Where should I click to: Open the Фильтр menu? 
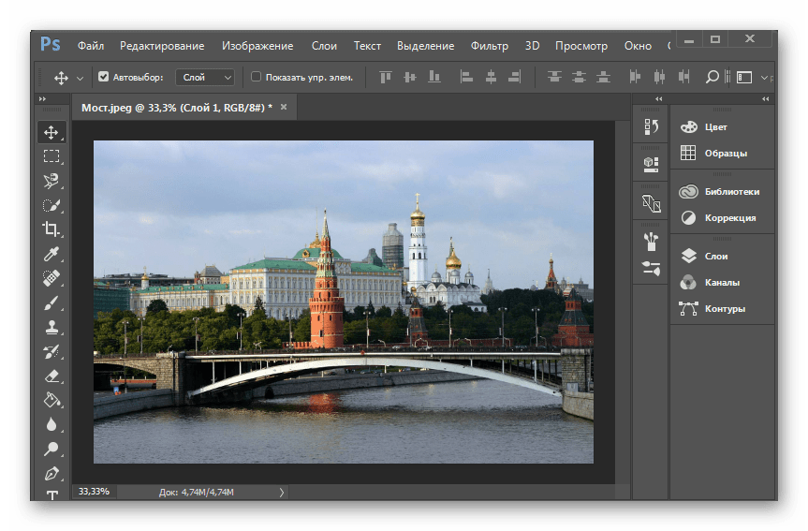pyautogui.click(x=489, y=46)
